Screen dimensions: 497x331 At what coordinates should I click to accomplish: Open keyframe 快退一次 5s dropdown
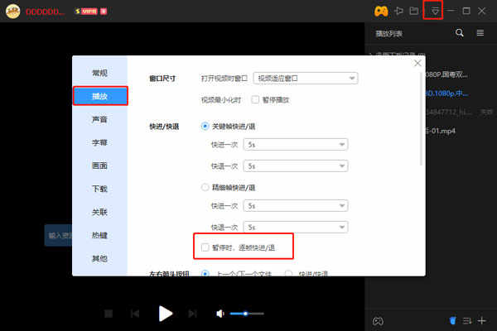pos(296,166)
